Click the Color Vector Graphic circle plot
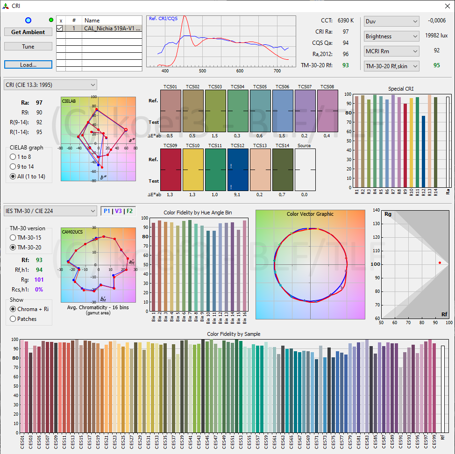 310,264
